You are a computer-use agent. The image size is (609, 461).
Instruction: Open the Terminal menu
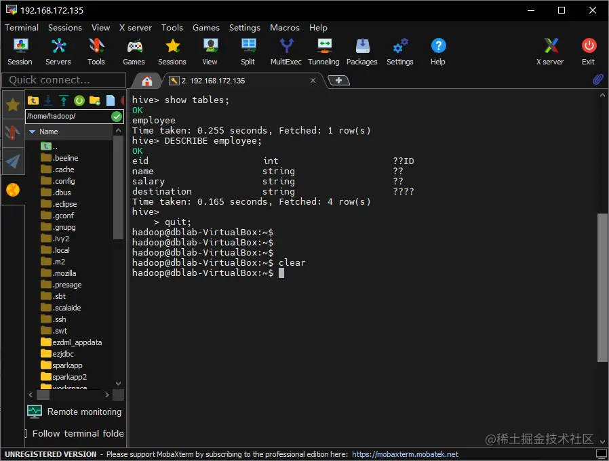pyautogui.click(x=22, y=28)
